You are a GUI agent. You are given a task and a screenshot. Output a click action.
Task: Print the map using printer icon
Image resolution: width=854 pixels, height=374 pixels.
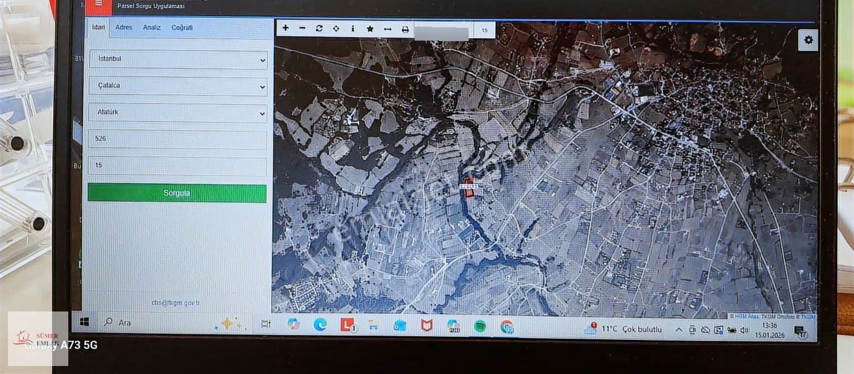click(x=405, y=30)
